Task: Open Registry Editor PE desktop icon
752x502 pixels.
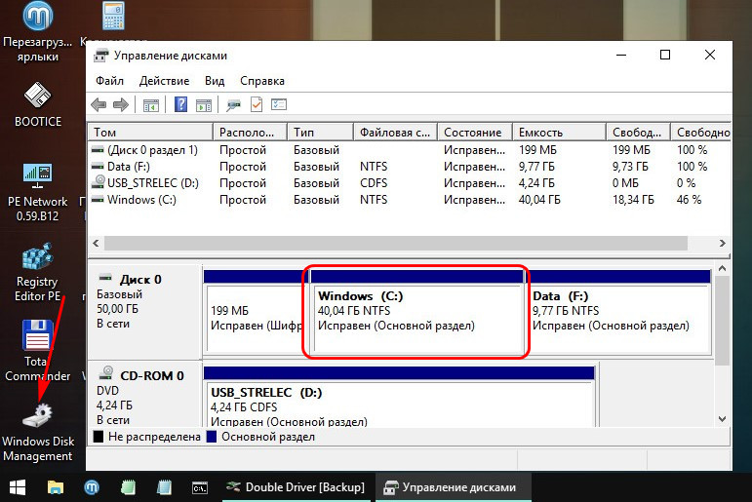Action: 37,272
